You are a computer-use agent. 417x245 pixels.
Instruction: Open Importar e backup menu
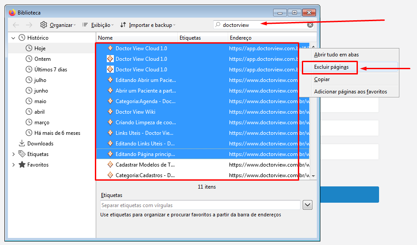(148, 25)
